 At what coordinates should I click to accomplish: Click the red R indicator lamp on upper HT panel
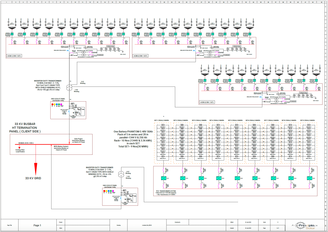52,105
